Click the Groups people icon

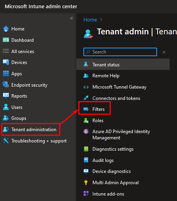(x=6, y=118)
